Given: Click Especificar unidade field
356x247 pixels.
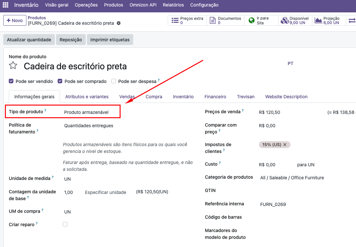Looking at the screenshot, I should [106, 192].
